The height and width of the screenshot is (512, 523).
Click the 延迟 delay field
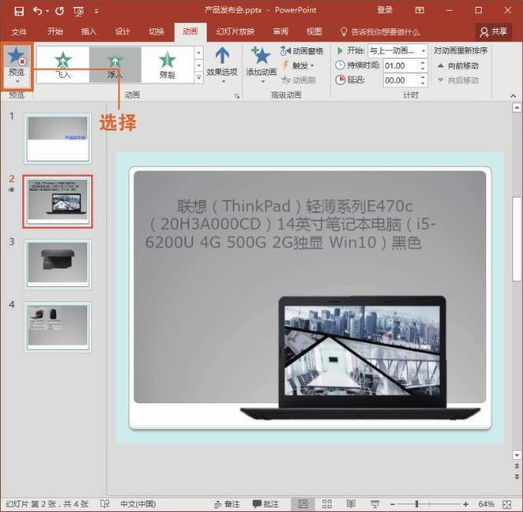point(401,80)
